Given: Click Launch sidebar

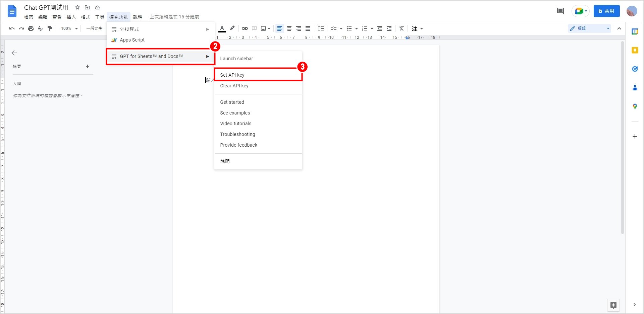Looking at the screenshot, I should click(x=258, y=59).
